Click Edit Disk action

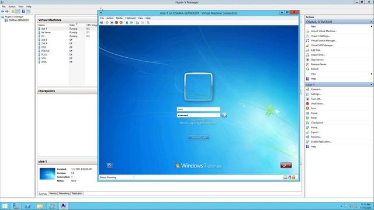[x=316, y=50]
